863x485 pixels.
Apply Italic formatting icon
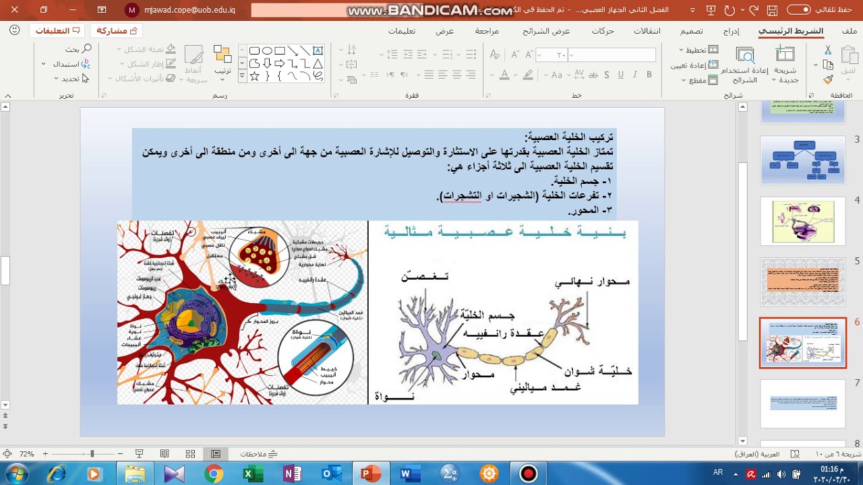tap(634, 75)
